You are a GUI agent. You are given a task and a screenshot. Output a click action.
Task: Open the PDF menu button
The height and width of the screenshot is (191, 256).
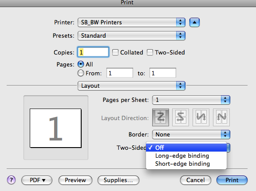point(37,180)
